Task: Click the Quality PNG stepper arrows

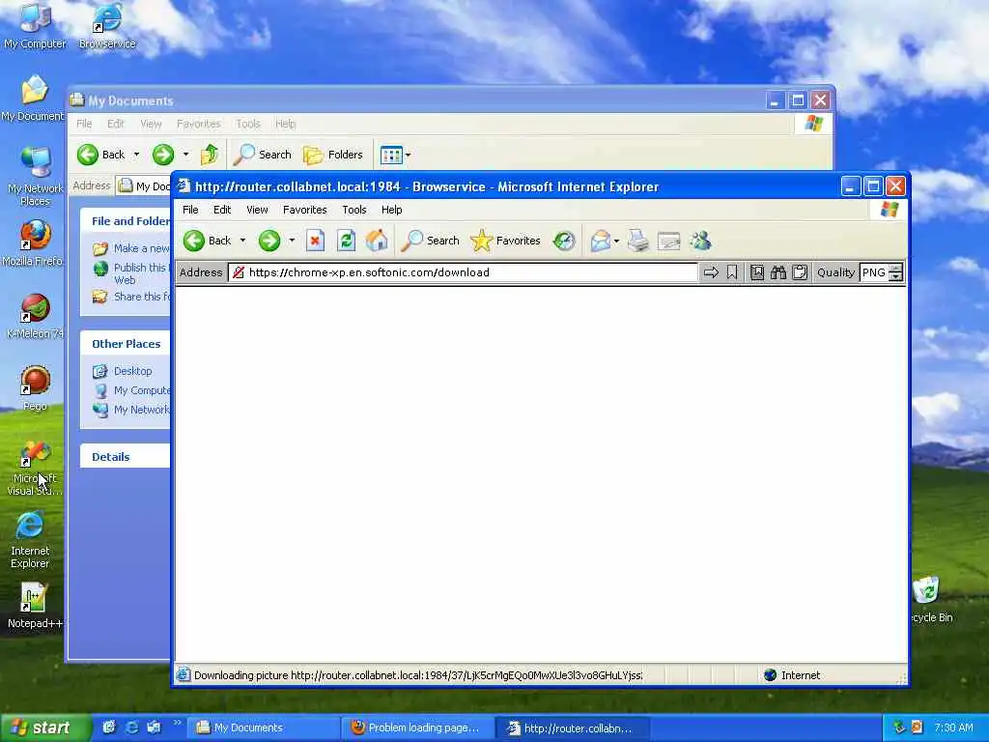Action: point(895,272)
